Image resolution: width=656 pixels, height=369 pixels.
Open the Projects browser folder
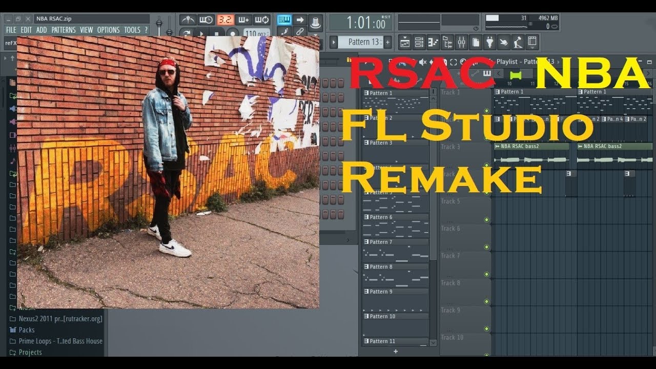point(26,353)
